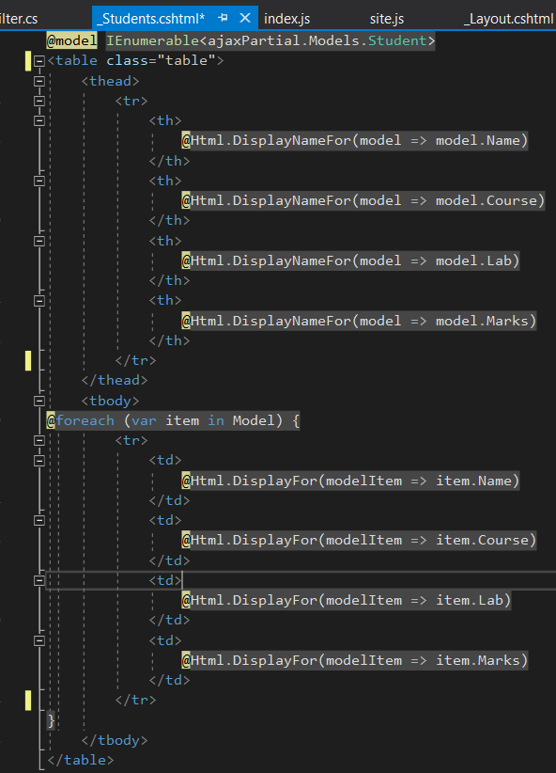Collapse the thead block
The image size is (556, 773).
[x=39, y=81]
